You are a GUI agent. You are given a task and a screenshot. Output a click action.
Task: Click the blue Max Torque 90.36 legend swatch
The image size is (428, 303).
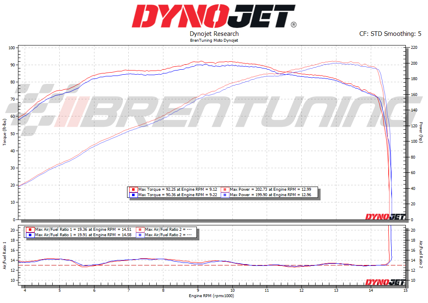click(133, 195)
